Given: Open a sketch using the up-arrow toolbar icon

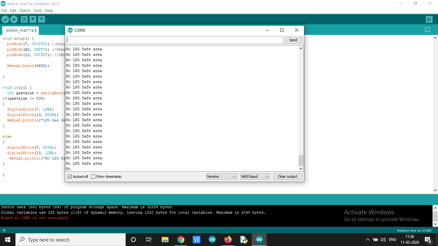Looking at the screenshot, I should coord(33,20).
